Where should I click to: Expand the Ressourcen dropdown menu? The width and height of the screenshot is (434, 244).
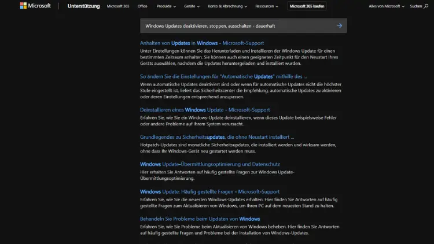point(267,6)
